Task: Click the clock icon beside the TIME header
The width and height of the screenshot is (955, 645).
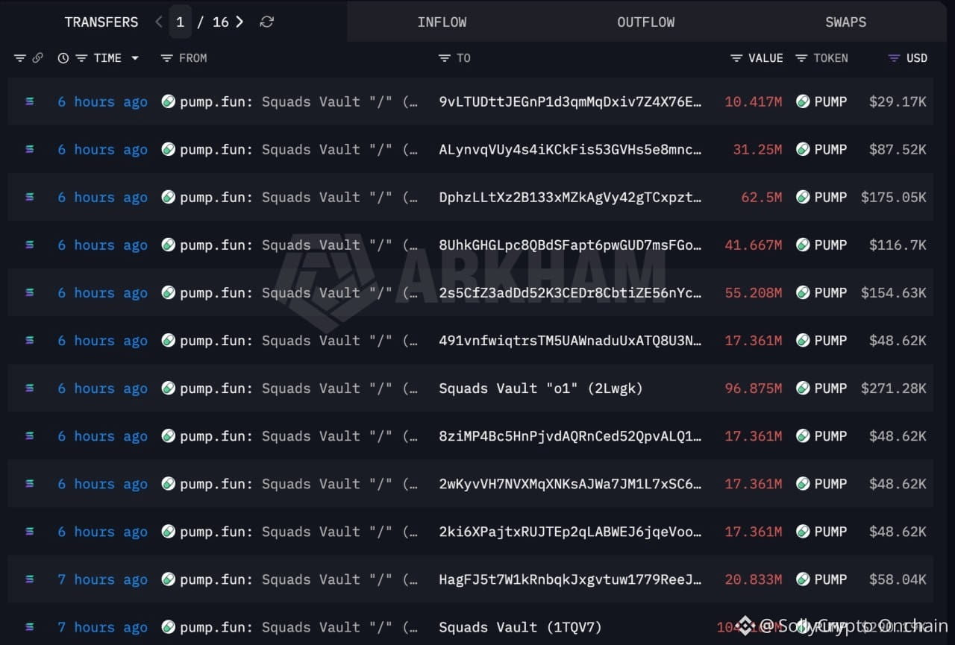Action: tap(63, 58)
